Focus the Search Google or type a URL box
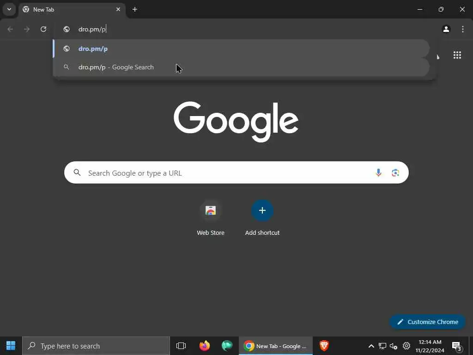 [x=236, y=172]
